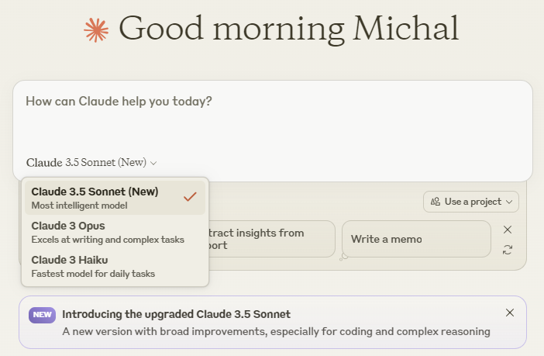Click the checkmark beside Claude 3.5 Sonnet (New)

(190, 197)
